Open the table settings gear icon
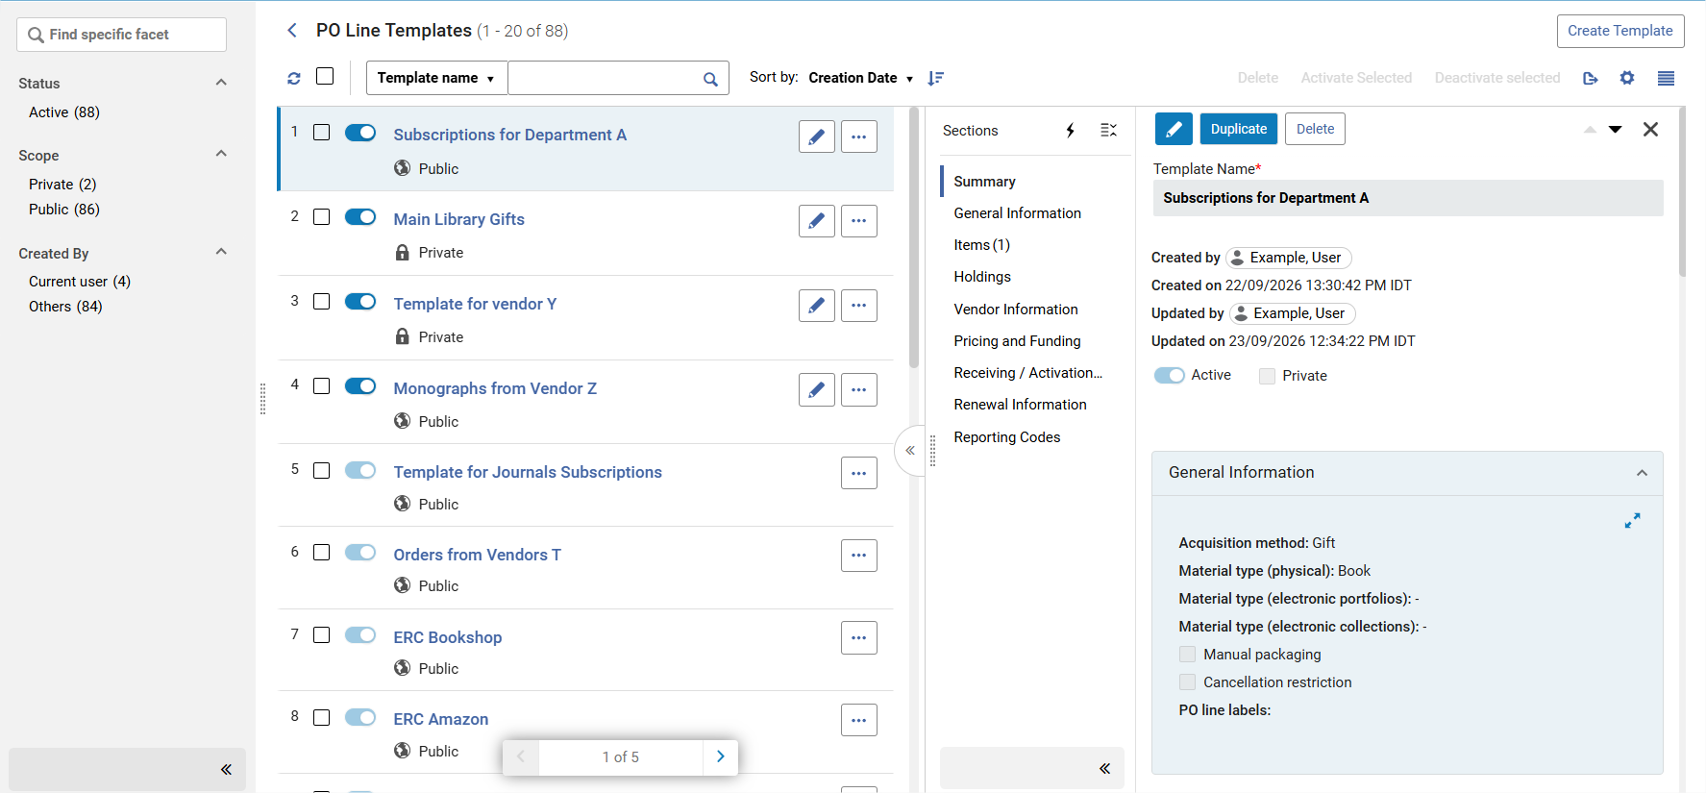 pos(1627,78)
